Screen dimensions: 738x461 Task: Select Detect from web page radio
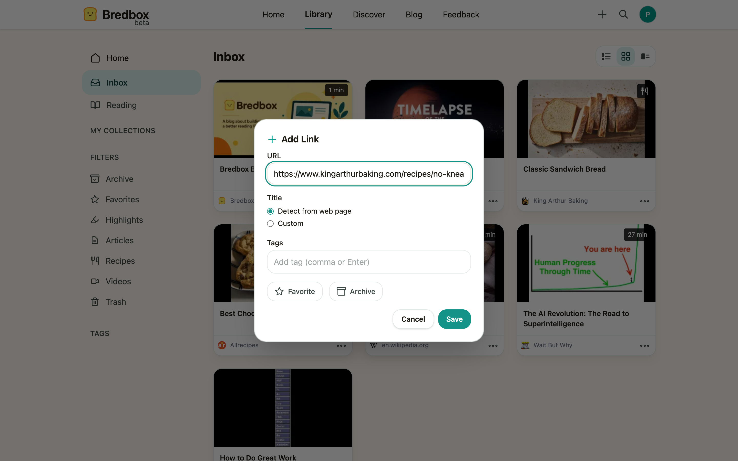[270, 211]
